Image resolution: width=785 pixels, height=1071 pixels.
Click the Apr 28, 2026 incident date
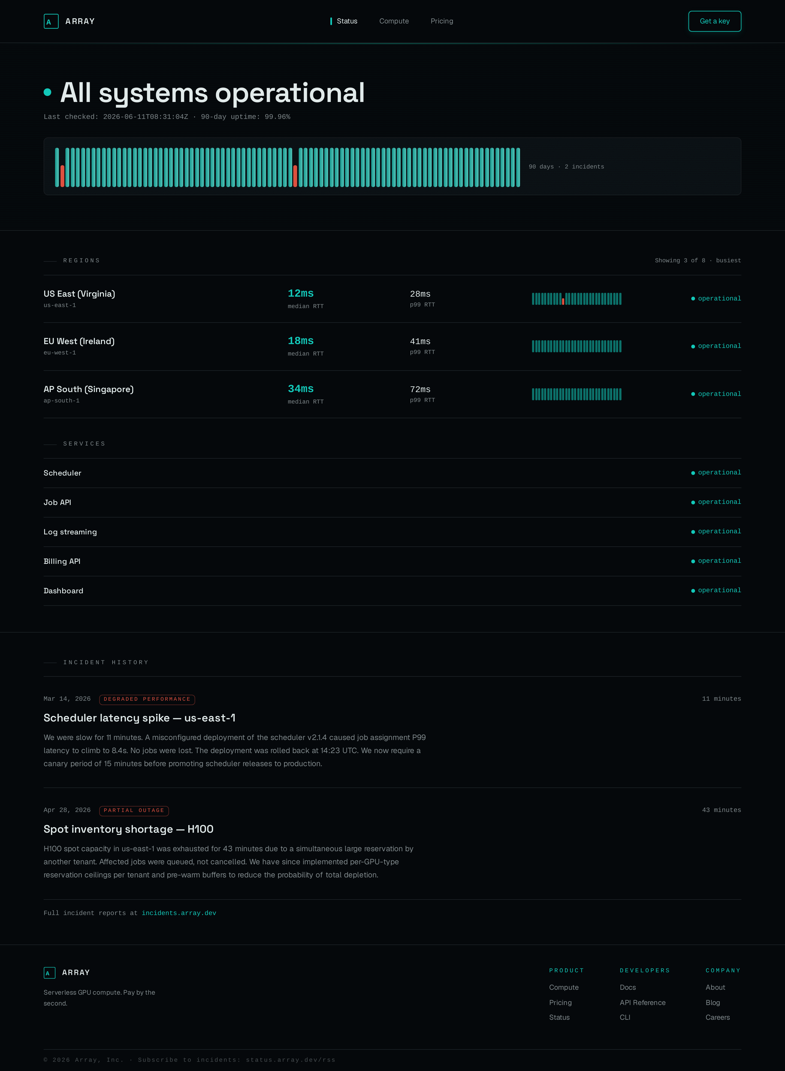(67, 810)
